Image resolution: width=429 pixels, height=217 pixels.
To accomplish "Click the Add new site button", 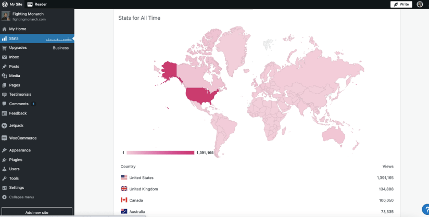I will tap(36, 212).
